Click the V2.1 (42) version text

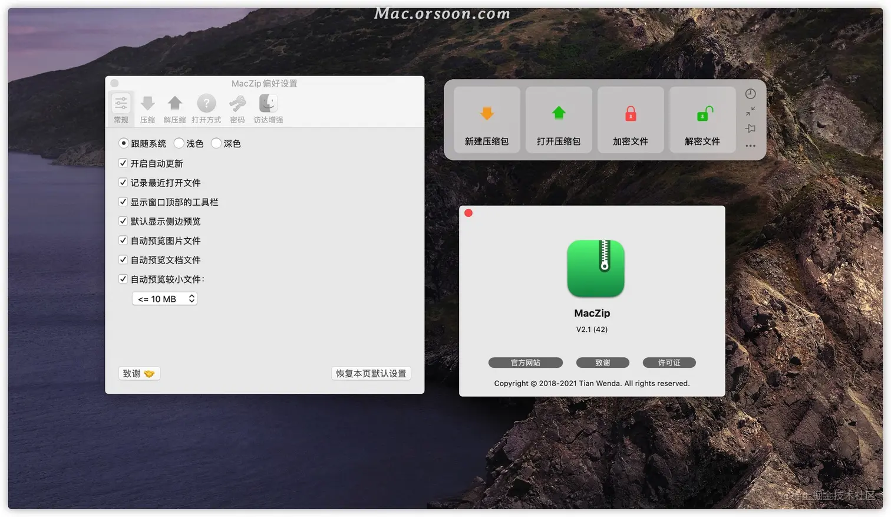click(x=592, y=330)
